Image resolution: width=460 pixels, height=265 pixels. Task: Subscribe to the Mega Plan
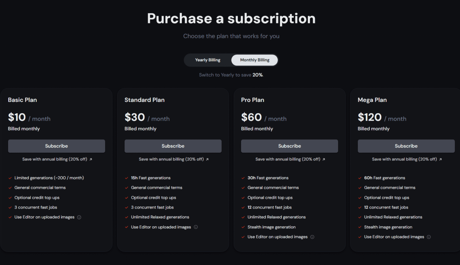coord(406,146)
